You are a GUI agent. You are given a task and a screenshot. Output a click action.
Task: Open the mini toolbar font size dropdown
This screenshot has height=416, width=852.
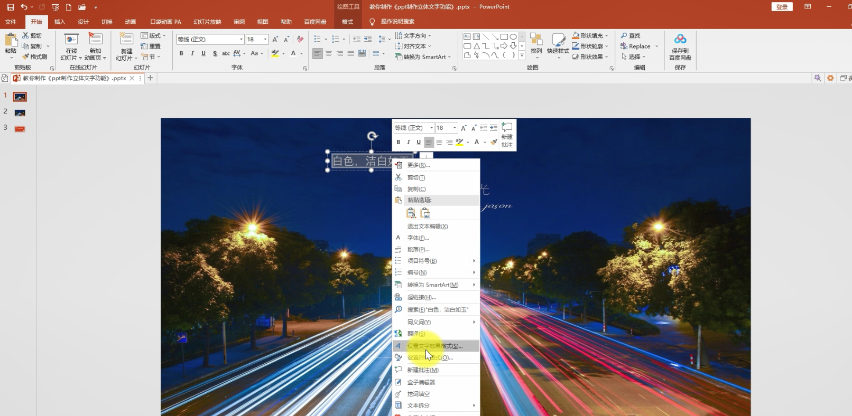[x=455, y=128]
